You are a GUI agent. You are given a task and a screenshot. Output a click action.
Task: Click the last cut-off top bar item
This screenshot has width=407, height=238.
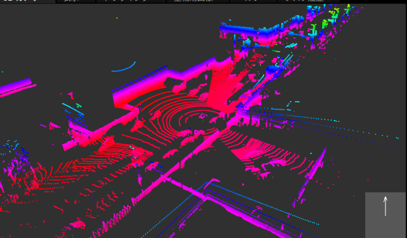[x=309, y=1]
